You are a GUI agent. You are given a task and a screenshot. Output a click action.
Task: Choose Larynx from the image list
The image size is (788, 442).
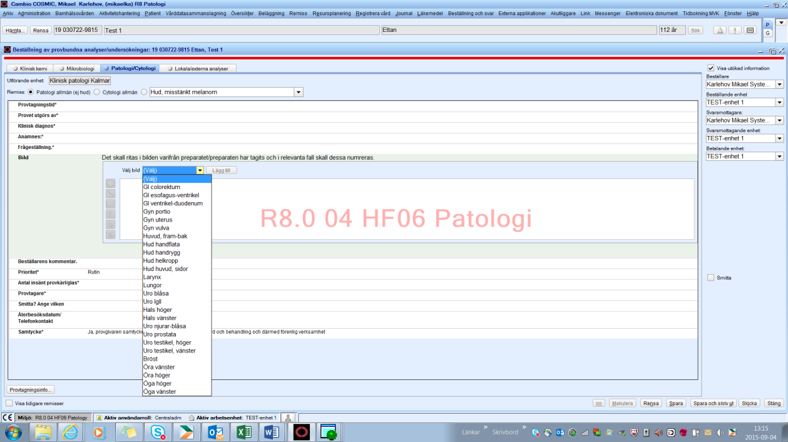pos(177,277)
